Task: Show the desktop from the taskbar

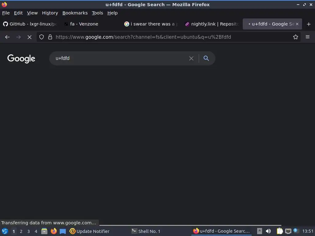Action: click(63, 231)
